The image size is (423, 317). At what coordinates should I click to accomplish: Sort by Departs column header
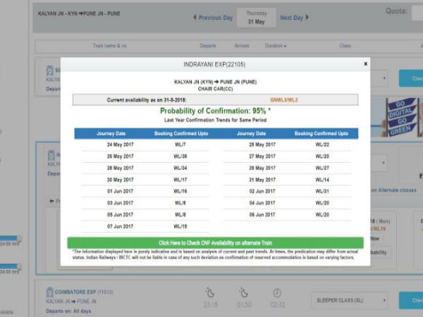pos(207,46)
